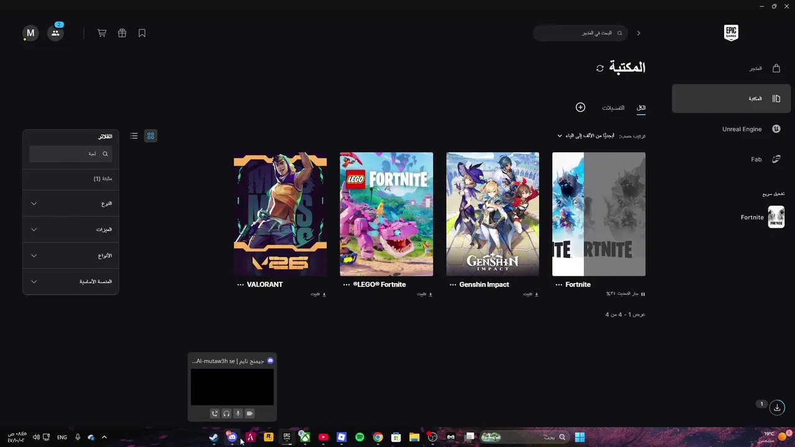Open the LEGO Fortnite cover art
The height and width of the screenshot is (447, 795).
coord(386,214)
